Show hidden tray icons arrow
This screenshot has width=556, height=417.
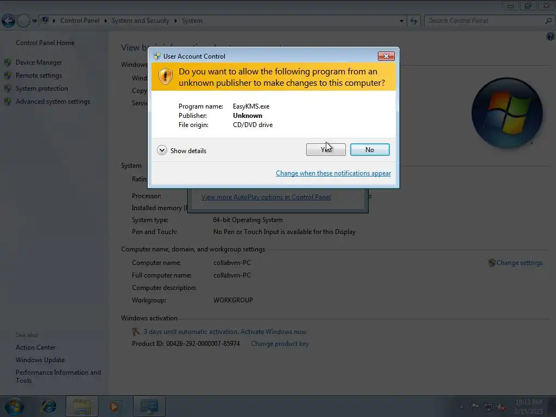tap(462, 407)
